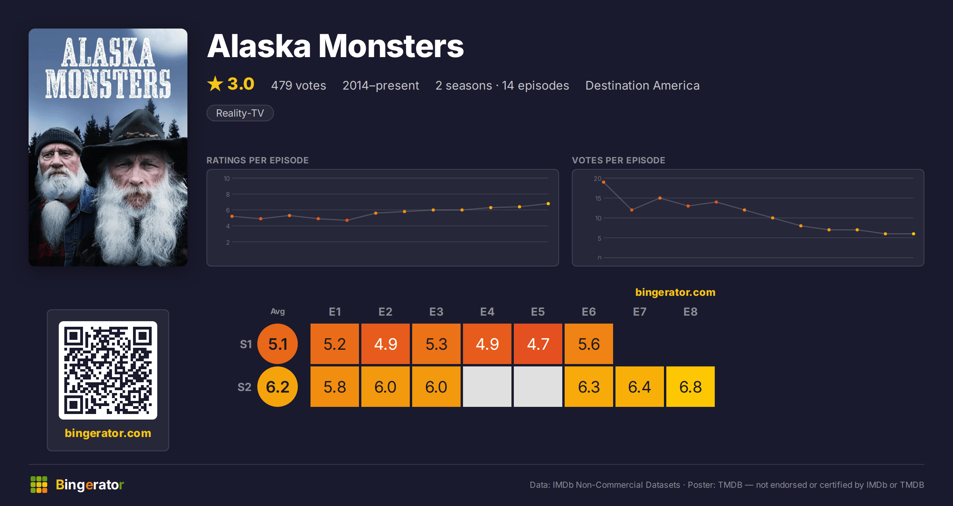The image size is (953, 506).
Task: Select S1 E5 tile rated 4.7
Action: pos(538,344)
